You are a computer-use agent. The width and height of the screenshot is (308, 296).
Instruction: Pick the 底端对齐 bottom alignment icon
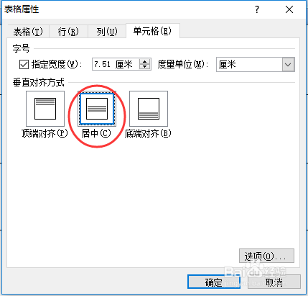tap(149, 109)
